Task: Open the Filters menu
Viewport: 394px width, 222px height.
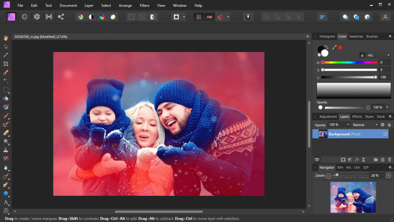Action: point(144,5)
